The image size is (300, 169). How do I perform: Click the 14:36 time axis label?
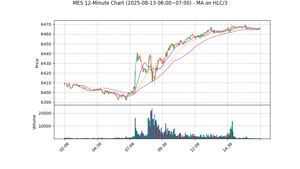point(227,147)
